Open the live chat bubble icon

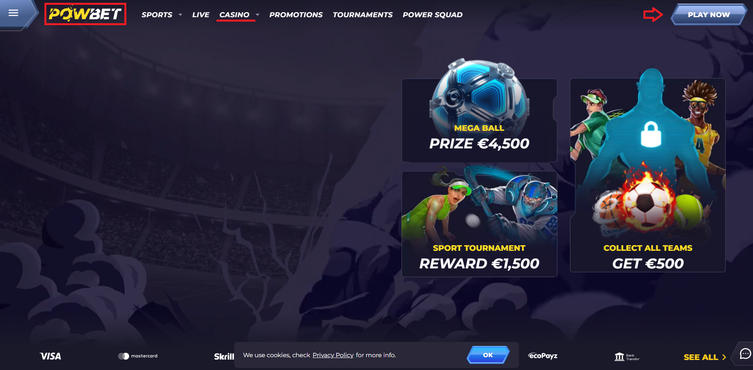[x=745, y=354]
